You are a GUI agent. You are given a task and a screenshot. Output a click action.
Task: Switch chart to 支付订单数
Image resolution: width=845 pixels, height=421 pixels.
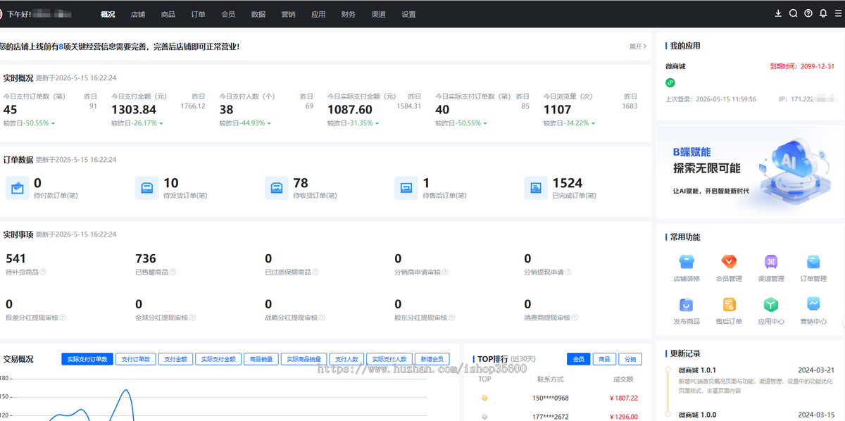coord(135,359)
